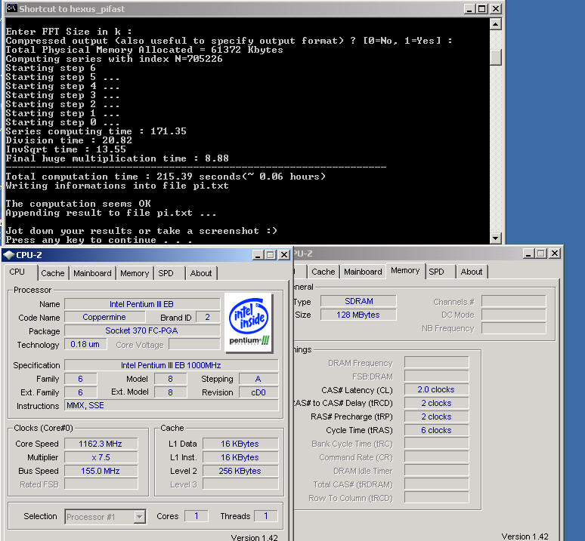Viewport: 585px width, 541px height.
Task: Select the CPU tab in front CPU-Z window
Action: point(17,272)
